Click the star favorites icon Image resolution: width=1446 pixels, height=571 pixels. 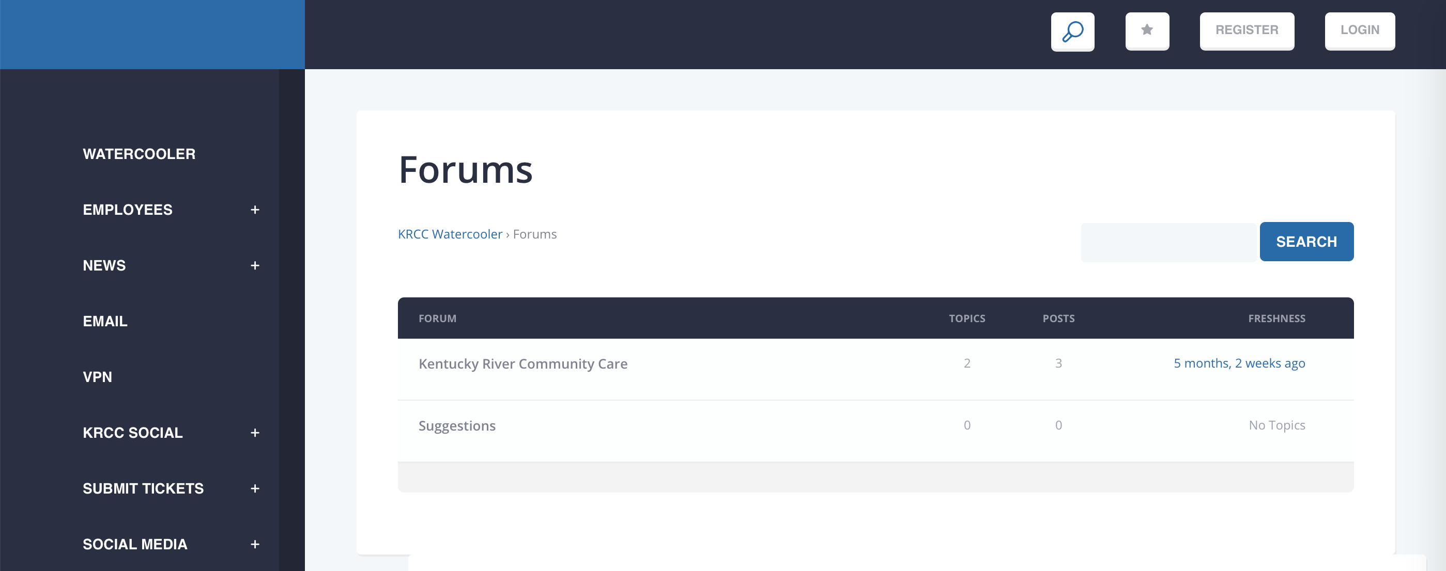(1147, 31)
